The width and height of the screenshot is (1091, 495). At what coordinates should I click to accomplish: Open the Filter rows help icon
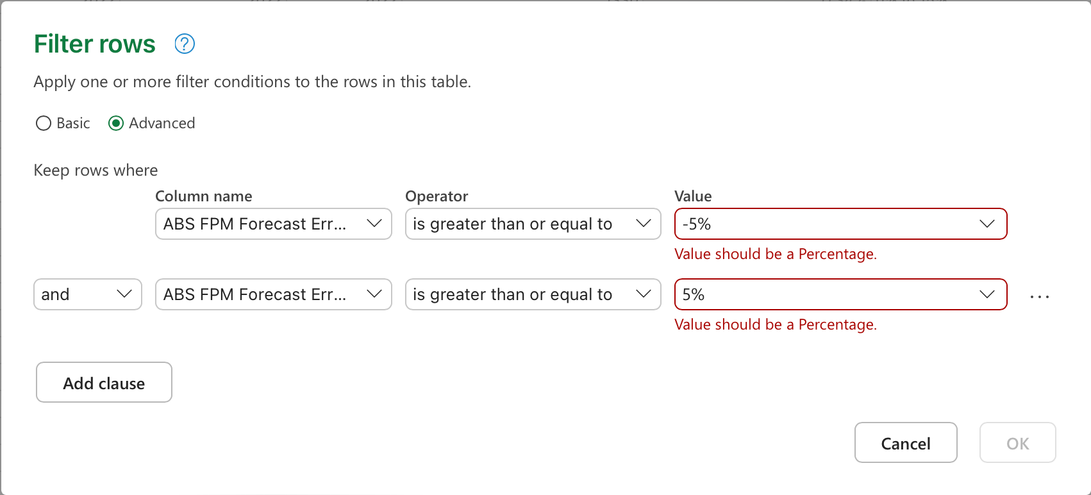point(184,44)
